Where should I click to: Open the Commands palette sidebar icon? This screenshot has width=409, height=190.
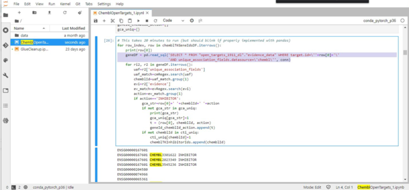[6, 60]
